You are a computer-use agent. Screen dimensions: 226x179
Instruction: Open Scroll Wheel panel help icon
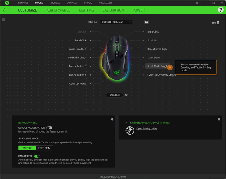(x=112, y=119)
